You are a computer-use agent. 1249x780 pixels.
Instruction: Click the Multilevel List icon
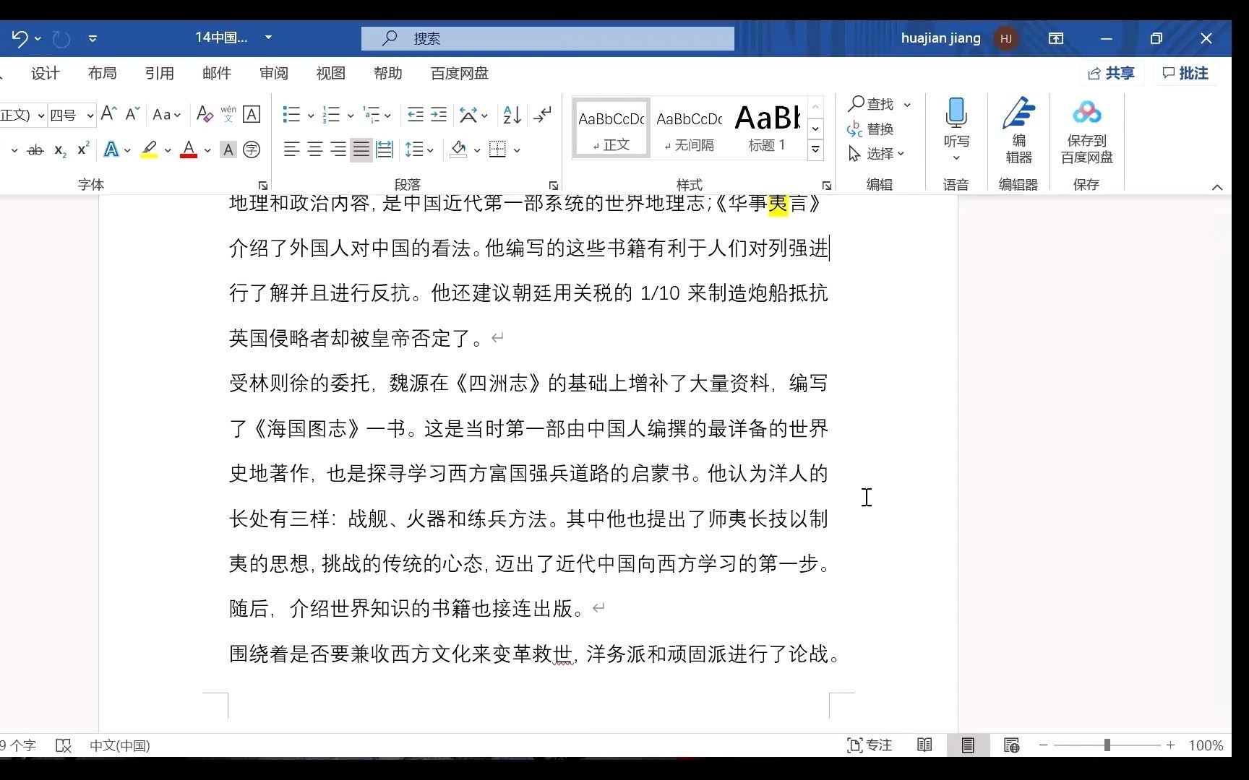click(372, 114)
